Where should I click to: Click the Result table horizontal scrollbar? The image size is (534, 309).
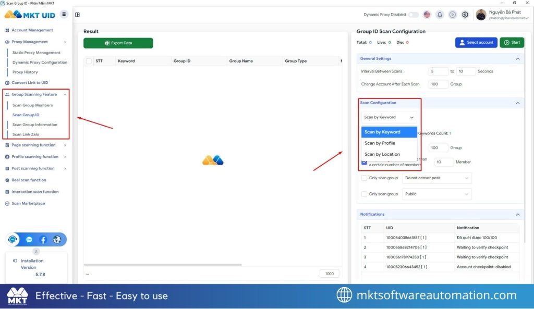click(163, 265)
